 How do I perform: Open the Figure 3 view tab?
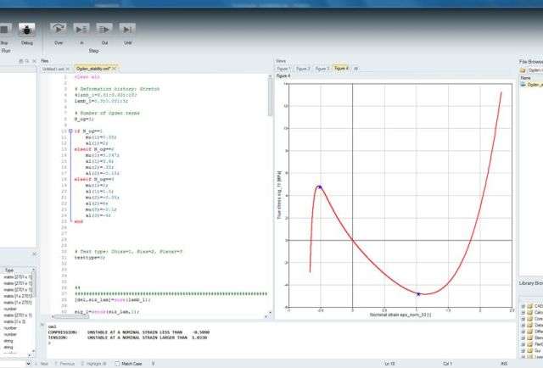[x=322, y=69]
